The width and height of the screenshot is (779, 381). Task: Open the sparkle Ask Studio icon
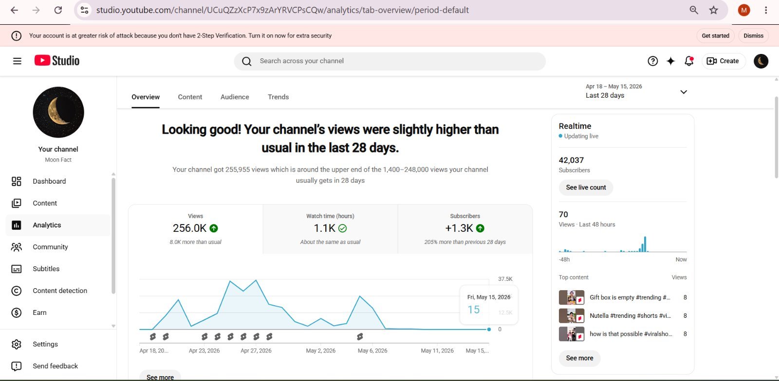pyautogui.click(x=671, y=61)
